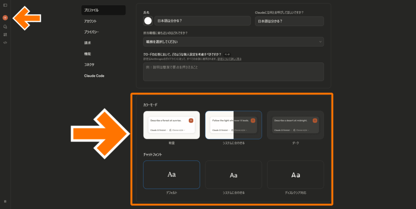The image size is (416, 209).
Task: Click the Claudeには何とお呼びしてほしいですか？ label
Action: tap(279, 13)
